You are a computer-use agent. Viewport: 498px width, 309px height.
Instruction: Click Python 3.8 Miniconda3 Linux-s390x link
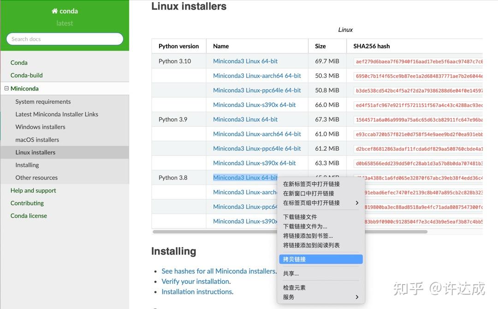[x=245, y=222]
